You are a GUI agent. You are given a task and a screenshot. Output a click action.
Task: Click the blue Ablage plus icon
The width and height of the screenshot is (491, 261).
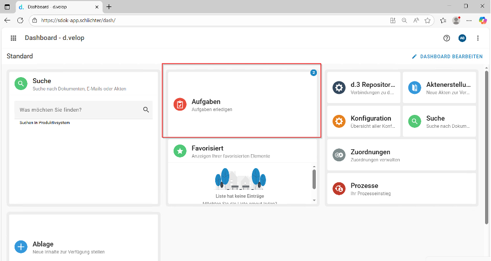(x=21, y=247)
